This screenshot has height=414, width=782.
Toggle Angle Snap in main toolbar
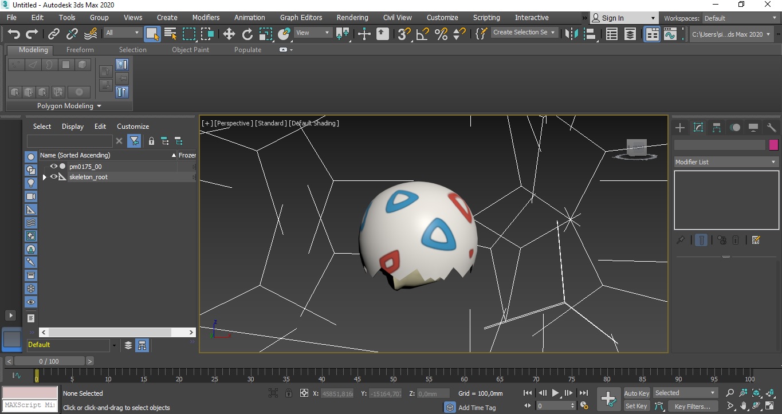[x=423, y=34]
